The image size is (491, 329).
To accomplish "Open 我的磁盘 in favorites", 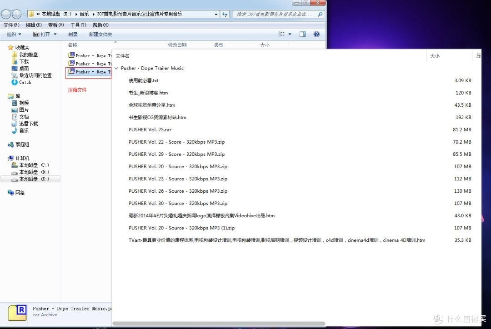I will (x=25, y=55).
